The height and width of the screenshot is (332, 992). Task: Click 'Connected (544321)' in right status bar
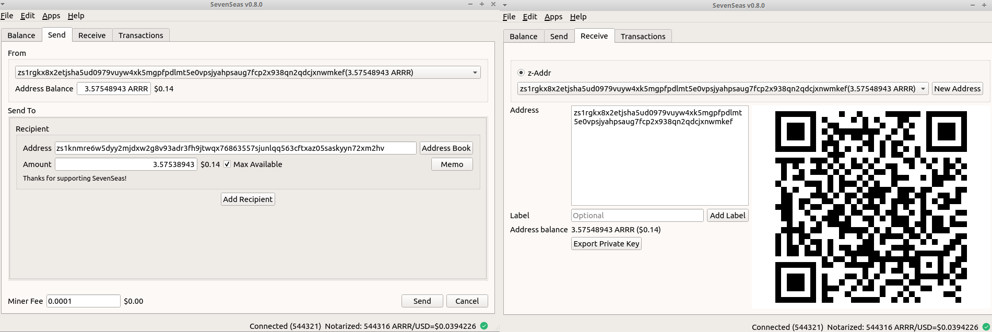click(x=787, y=327)
